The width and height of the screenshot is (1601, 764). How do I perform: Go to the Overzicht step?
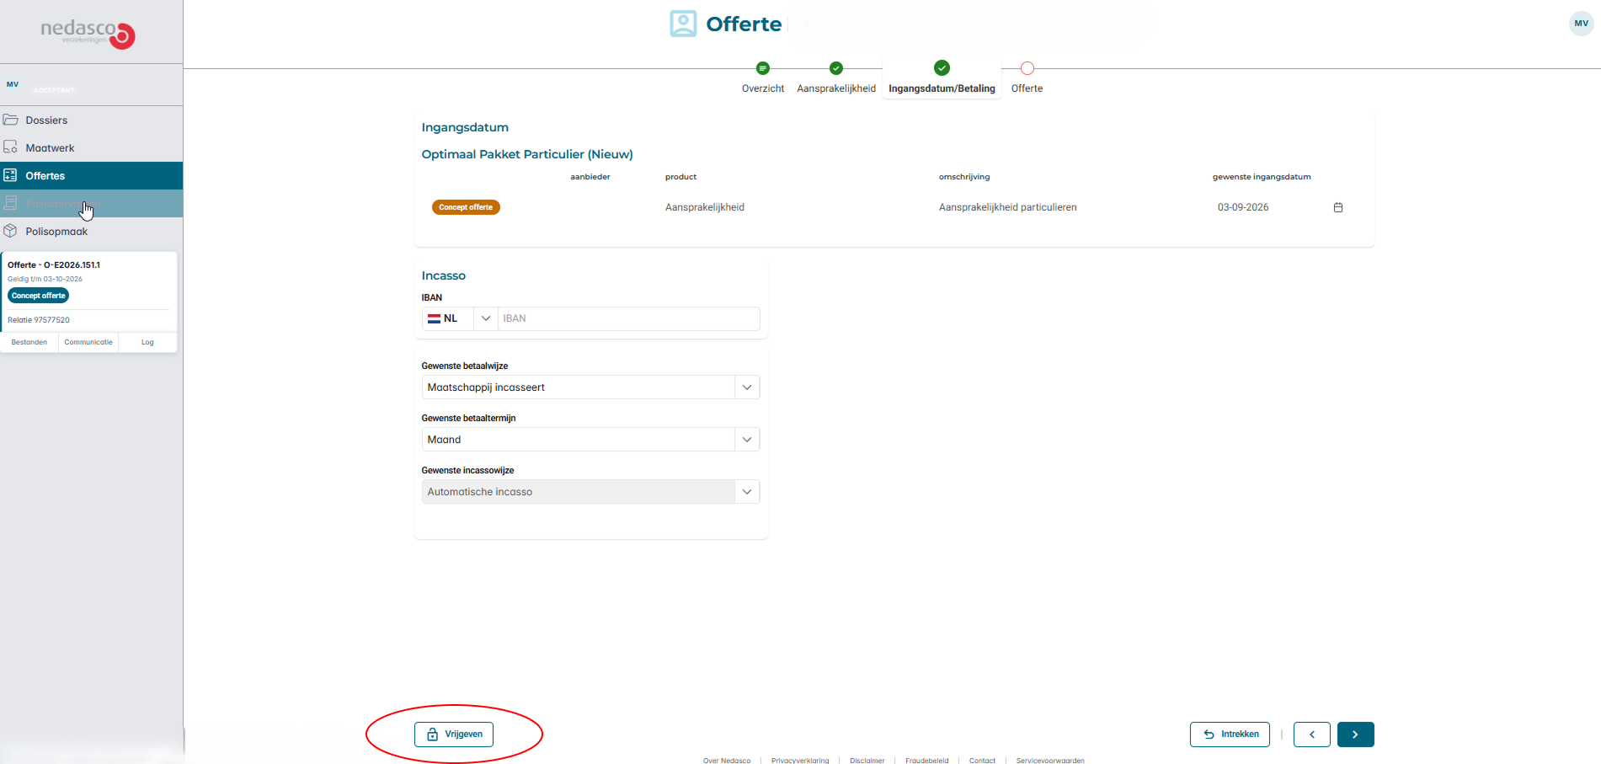(x=762, y=77)
